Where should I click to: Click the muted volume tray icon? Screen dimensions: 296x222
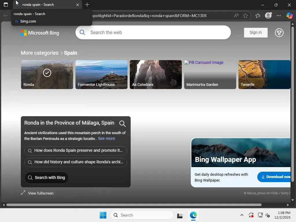(267, 215)
